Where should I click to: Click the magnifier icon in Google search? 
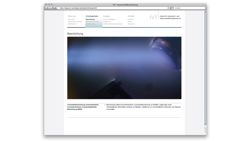point(173,8)
